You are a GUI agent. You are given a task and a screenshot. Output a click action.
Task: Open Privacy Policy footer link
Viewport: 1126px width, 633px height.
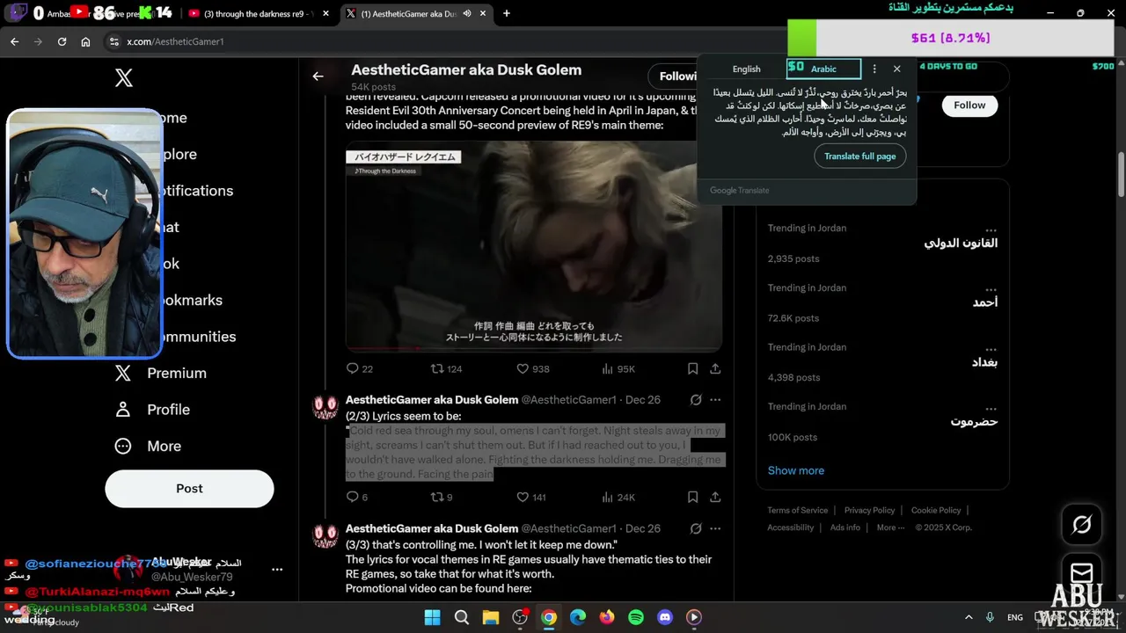coord(869,510)
